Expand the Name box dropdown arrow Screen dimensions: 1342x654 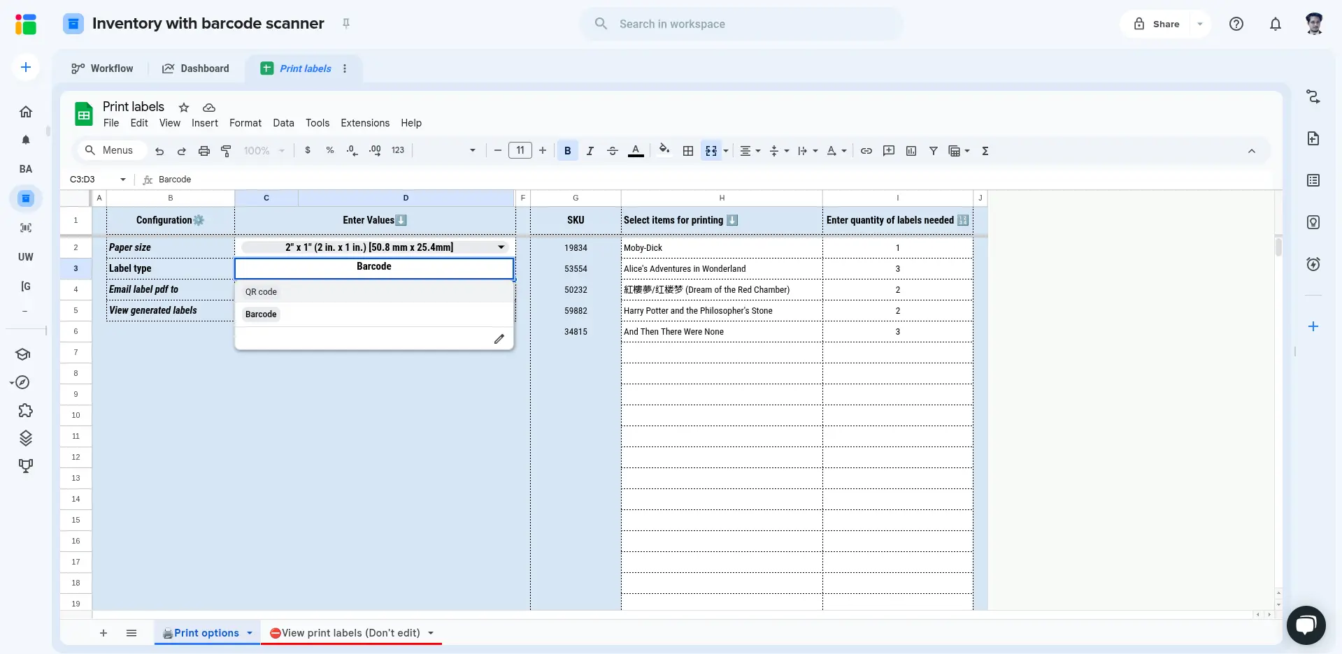[x=123, y=180]
